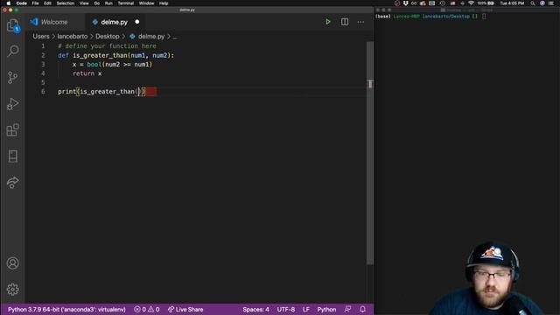This screenshot has height=315, width=560.
Task: Change language mode Python
Action: tap(326, 309)
